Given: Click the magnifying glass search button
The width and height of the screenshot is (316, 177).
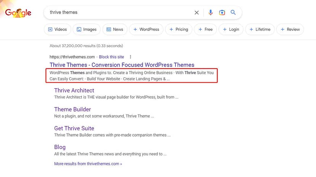Looking at the screenshot, I should pos(233,13).
